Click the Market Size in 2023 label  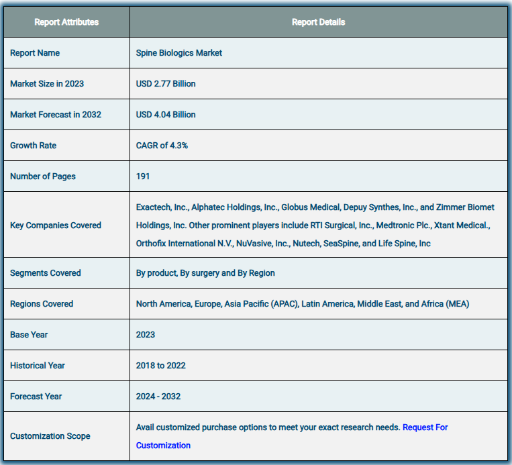tap(47, 84)
